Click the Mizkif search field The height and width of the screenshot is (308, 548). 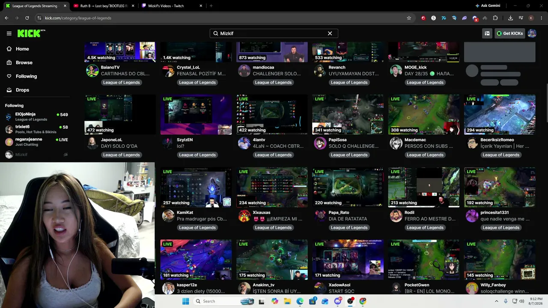[x=274, y=33]
